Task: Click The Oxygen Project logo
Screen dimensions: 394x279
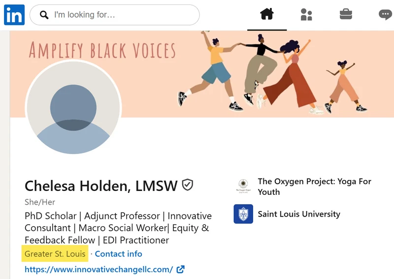Action: pyautogui.click(x=243, y=186)
